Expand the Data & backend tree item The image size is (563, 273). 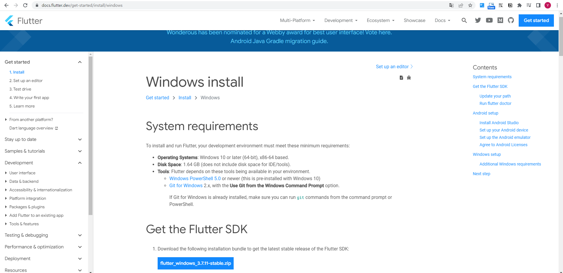pyautogui.click(x=22, y=181)
